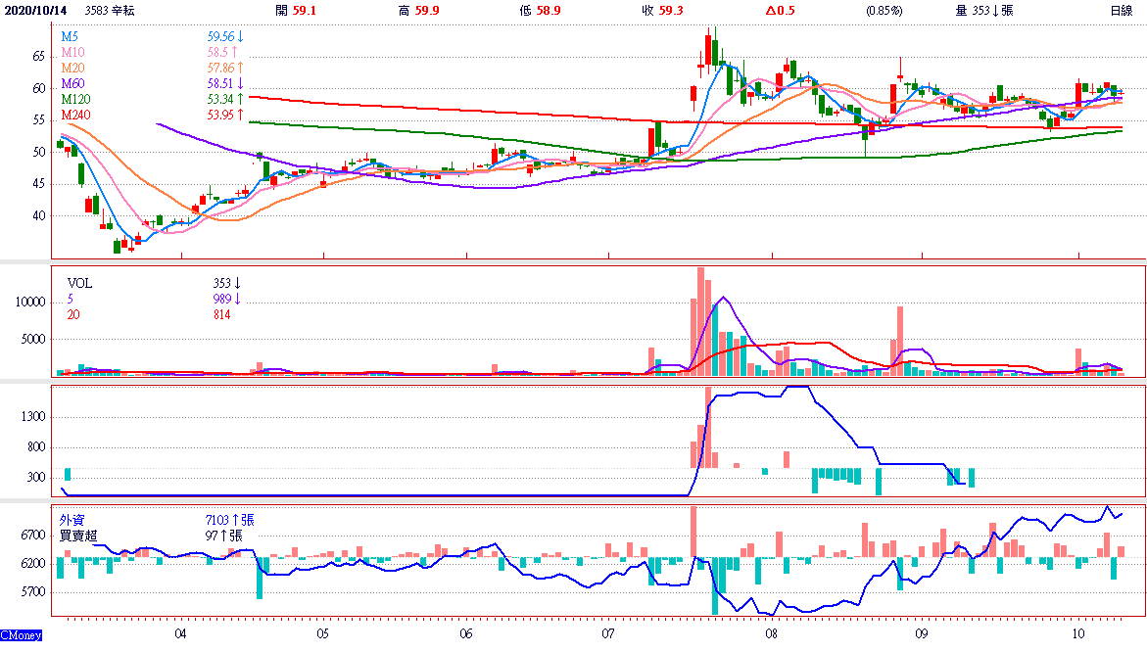Click the 量 353 volume readout
1147x653 pixels.
[x=983, y=11]
